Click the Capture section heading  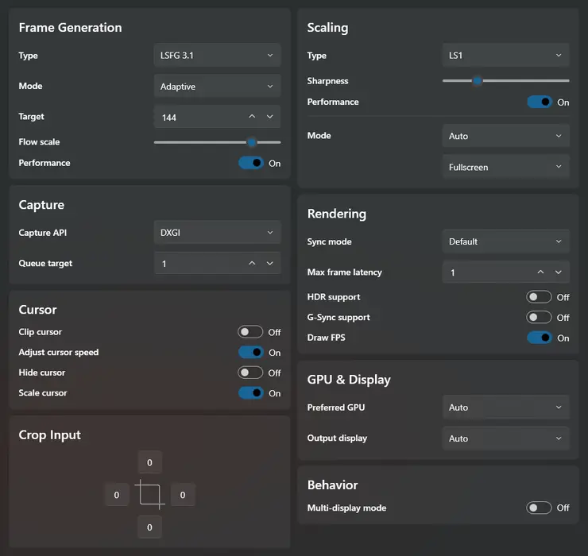(41, 205)
